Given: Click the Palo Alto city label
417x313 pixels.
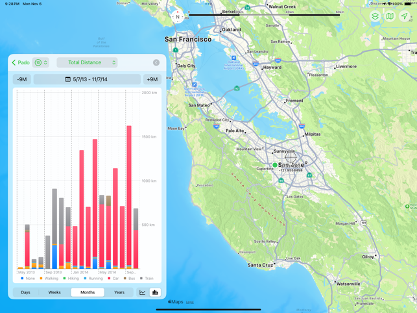Looking at the screenshot, I should pos(235,131).
